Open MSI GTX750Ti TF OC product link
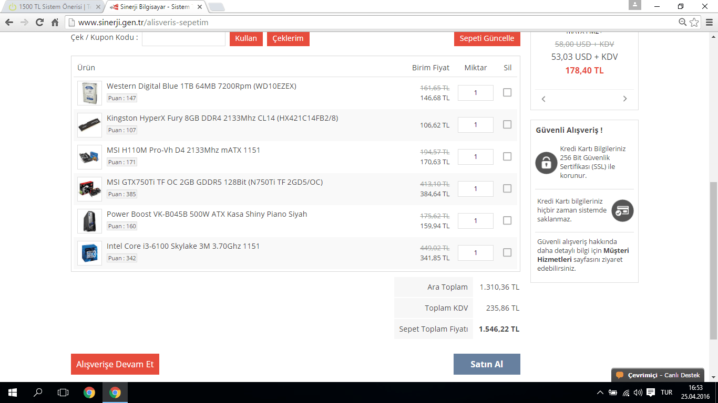The width and height of the screenshot is (718, 403). 214,182
